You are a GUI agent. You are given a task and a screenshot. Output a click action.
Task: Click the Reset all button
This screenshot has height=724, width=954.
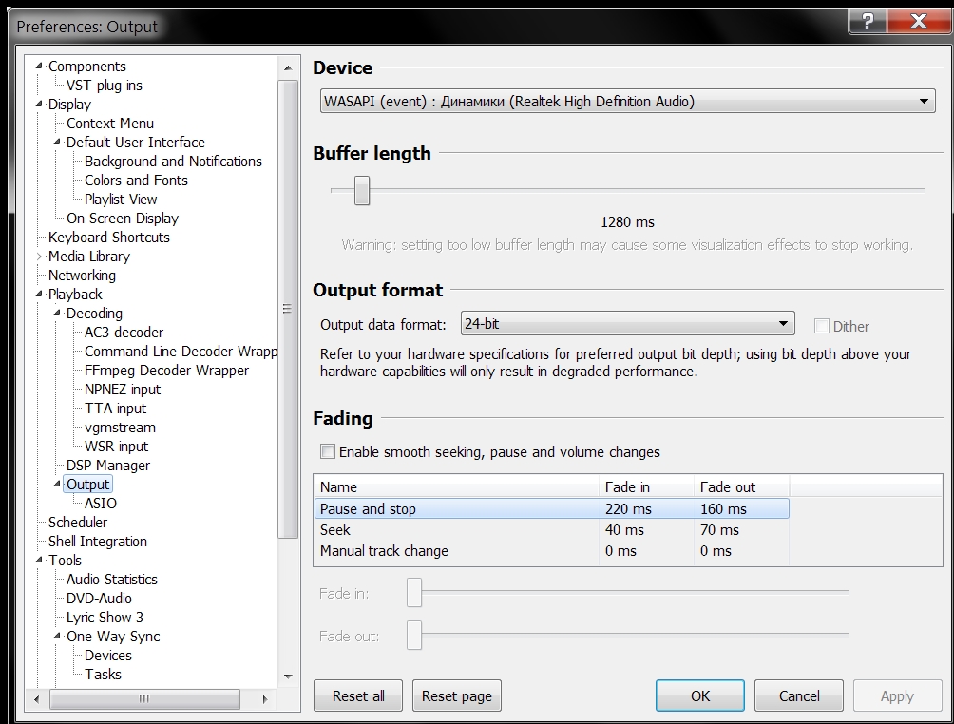[358, 695]
